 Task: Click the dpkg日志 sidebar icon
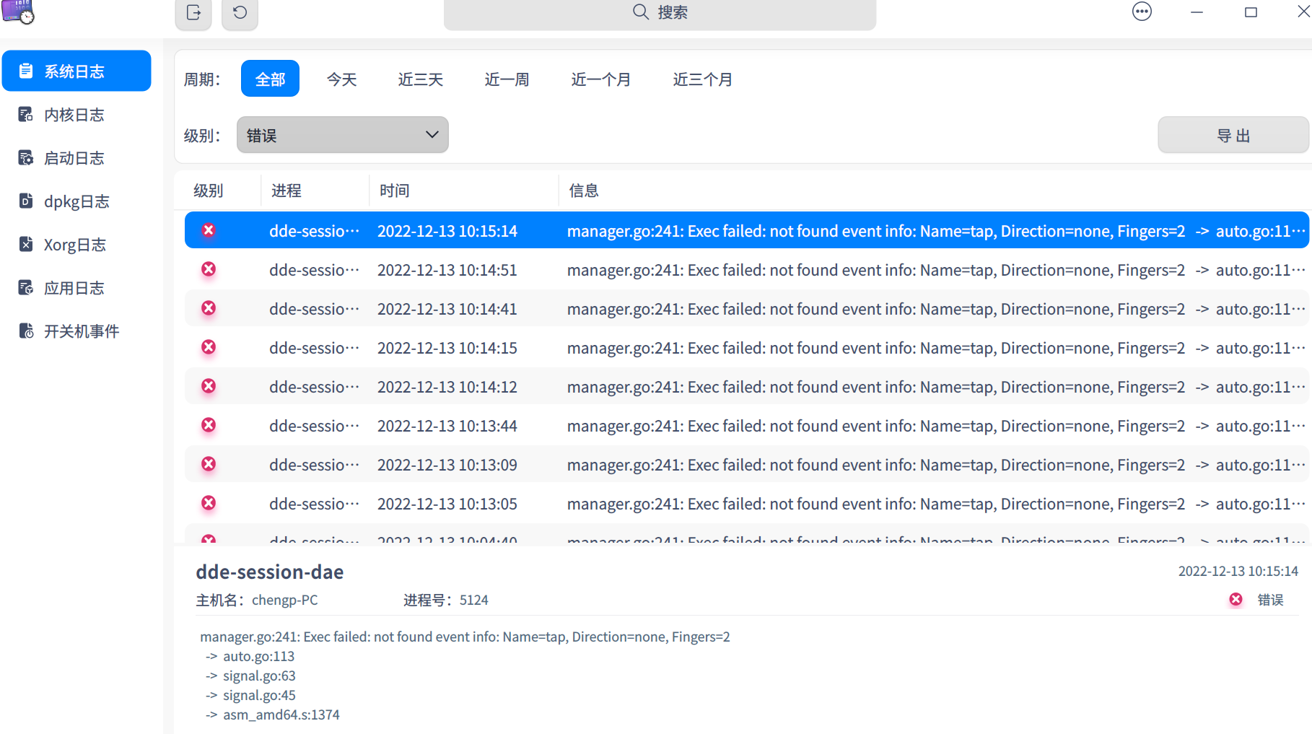[x=26, y=201]
